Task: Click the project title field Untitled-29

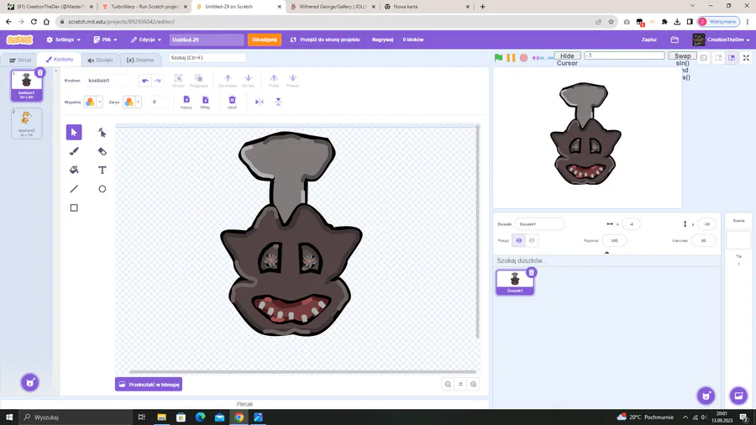Action: (207, 39)
